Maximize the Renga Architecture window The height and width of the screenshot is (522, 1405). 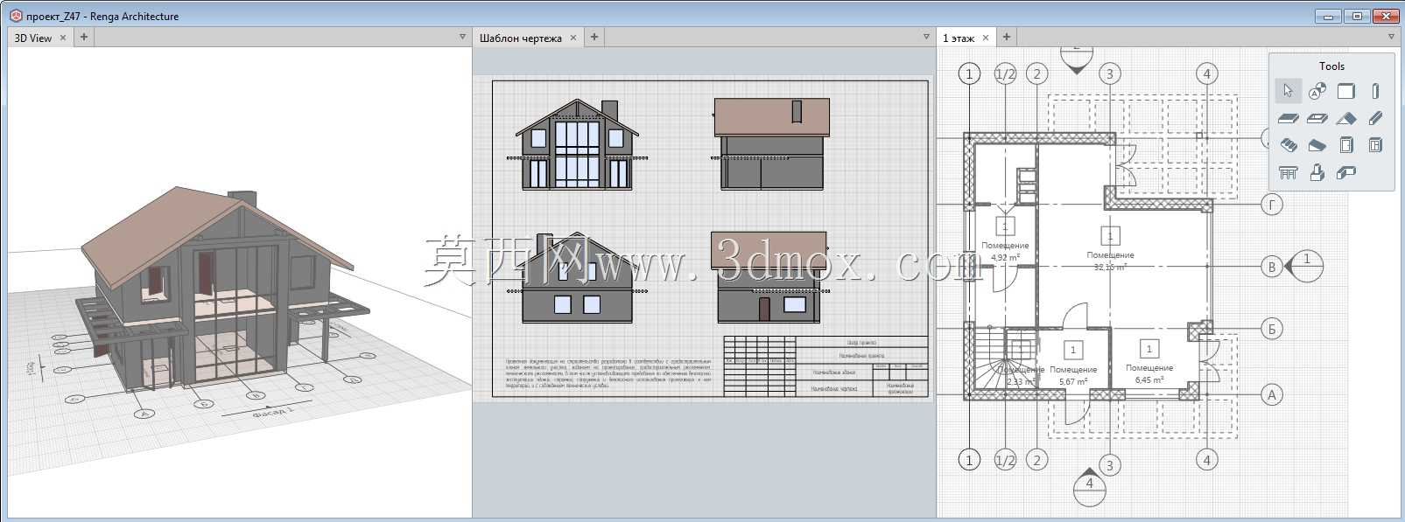[1358, 16]
